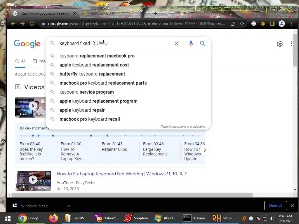299x224 pixels.
Task: Switch to en-US folder taskbar window
Action: click(x=76, y=218)
